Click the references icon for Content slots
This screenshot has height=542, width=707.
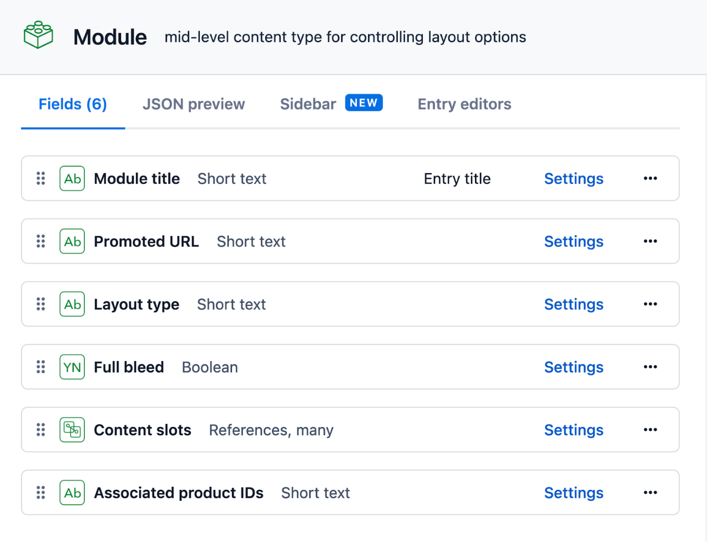tap(72, 430)
